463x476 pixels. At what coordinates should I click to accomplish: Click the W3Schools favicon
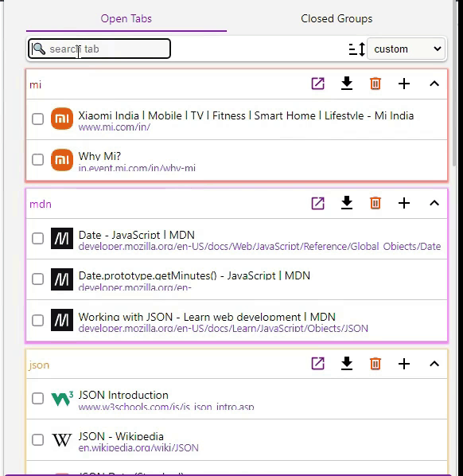click(62, 399)
